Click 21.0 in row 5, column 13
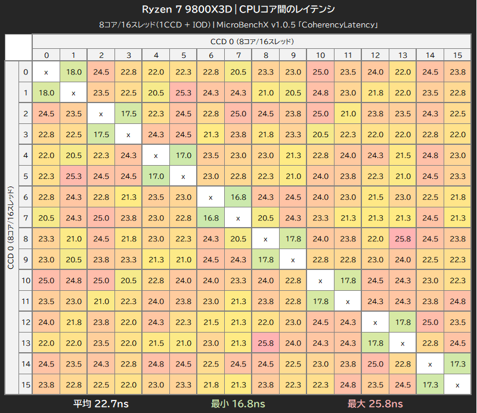 (x=402, y=176)
